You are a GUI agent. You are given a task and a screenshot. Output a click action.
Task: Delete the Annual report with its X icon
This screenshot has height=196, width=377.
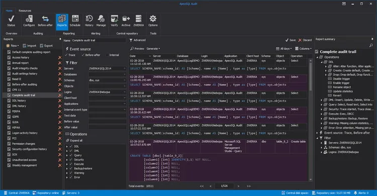(x=60, y=63)
